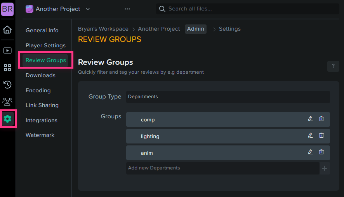344x197 pixels.
Task: Focus the Search all files field
Action: tap(247, 9)
